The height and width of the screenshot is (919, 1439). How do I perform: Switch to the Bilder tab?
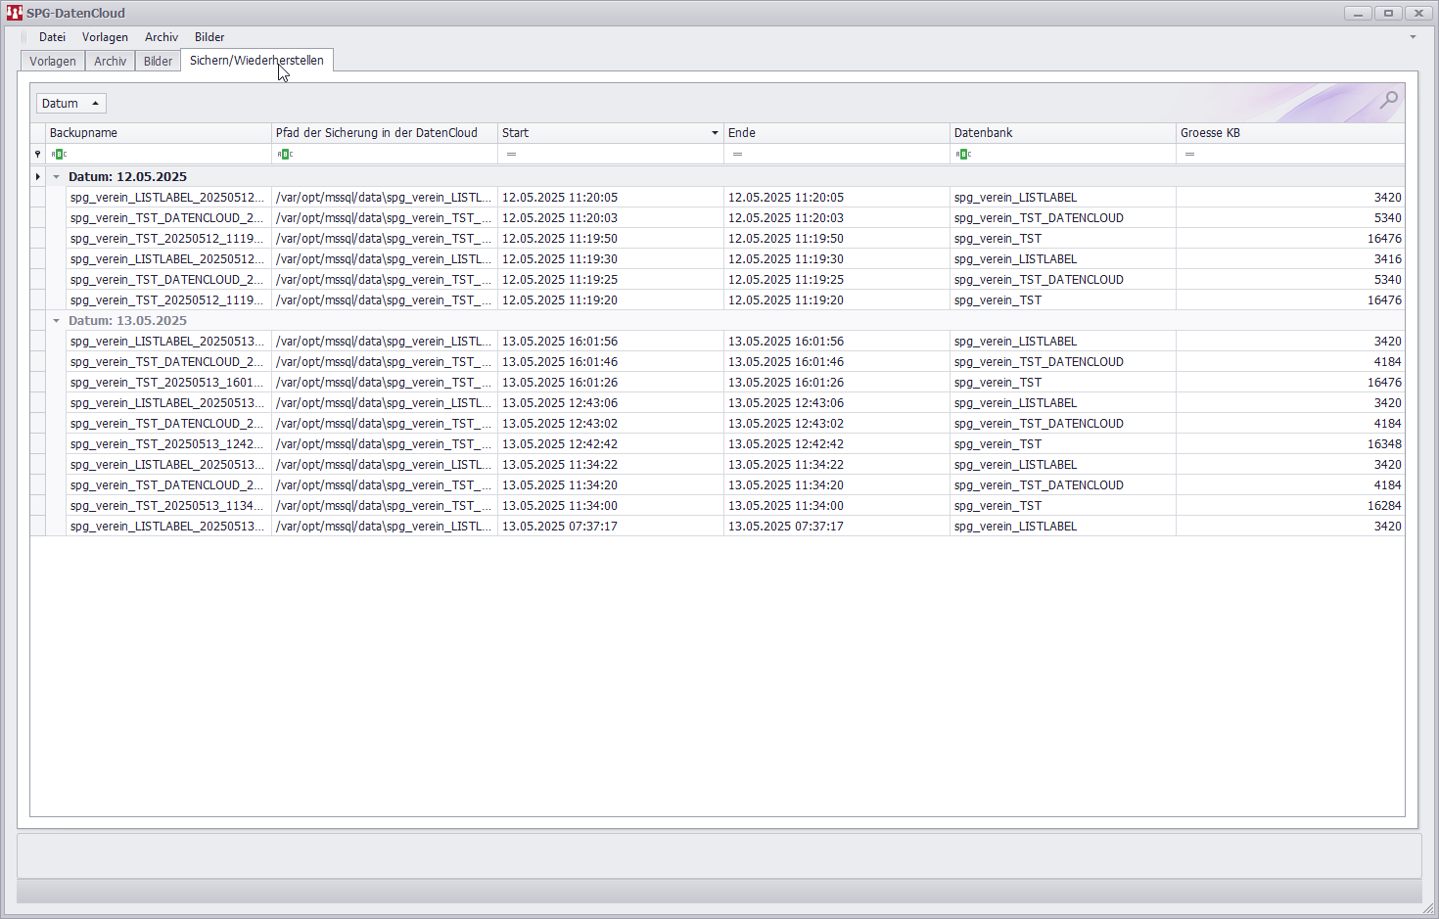coord(158,61)
